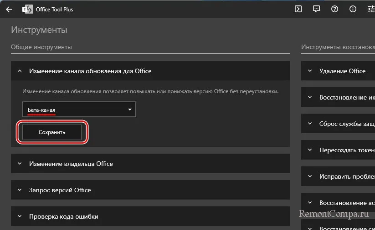Click the back arrow in title bar
Viewport: 375px width, 230px height.
pos(9,9)
